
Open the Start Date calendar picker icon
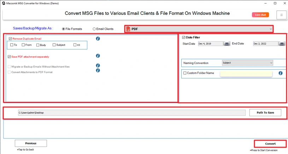coord(227,44)
